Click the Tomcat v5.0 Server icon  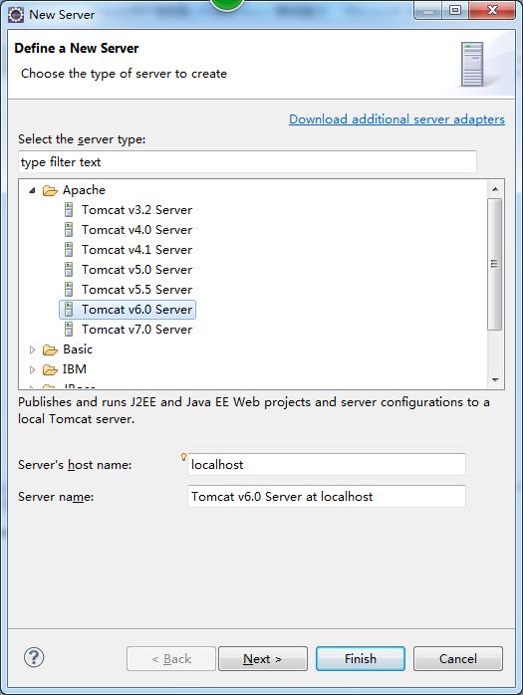69,270
